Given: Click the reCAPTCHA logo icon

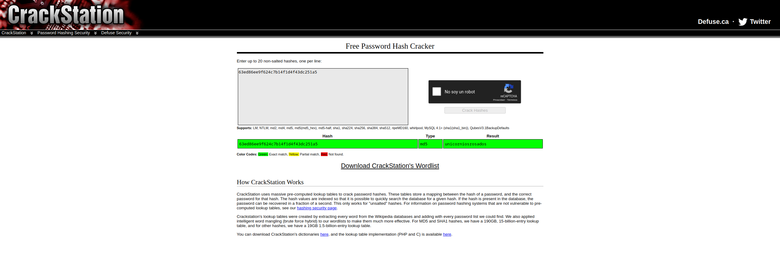Looking at the screenshot, I should (x=508, y=88).
